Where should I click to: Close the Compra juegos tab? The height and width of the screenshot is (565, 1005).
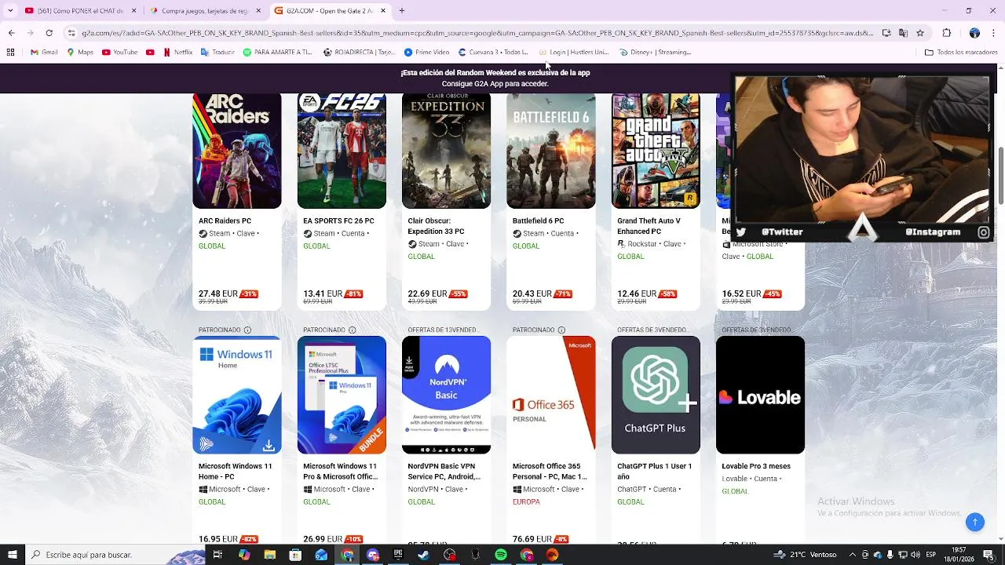click(258, 11)
